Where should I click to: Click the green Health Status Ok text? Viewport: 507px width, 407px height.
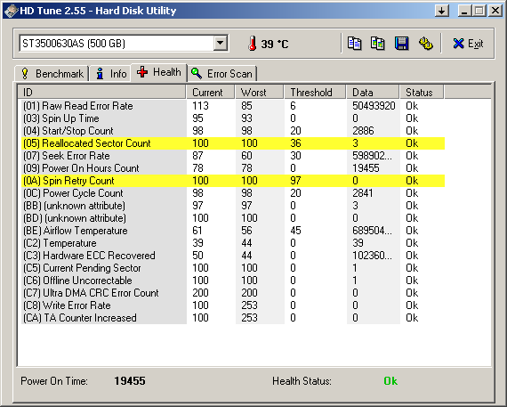390,381
